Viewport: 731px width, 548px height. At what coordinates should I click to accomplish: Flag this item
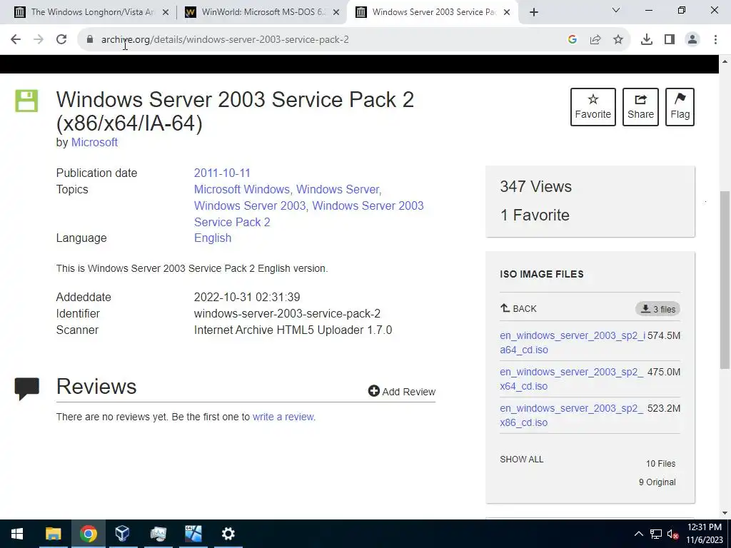(x=680, y=107)
